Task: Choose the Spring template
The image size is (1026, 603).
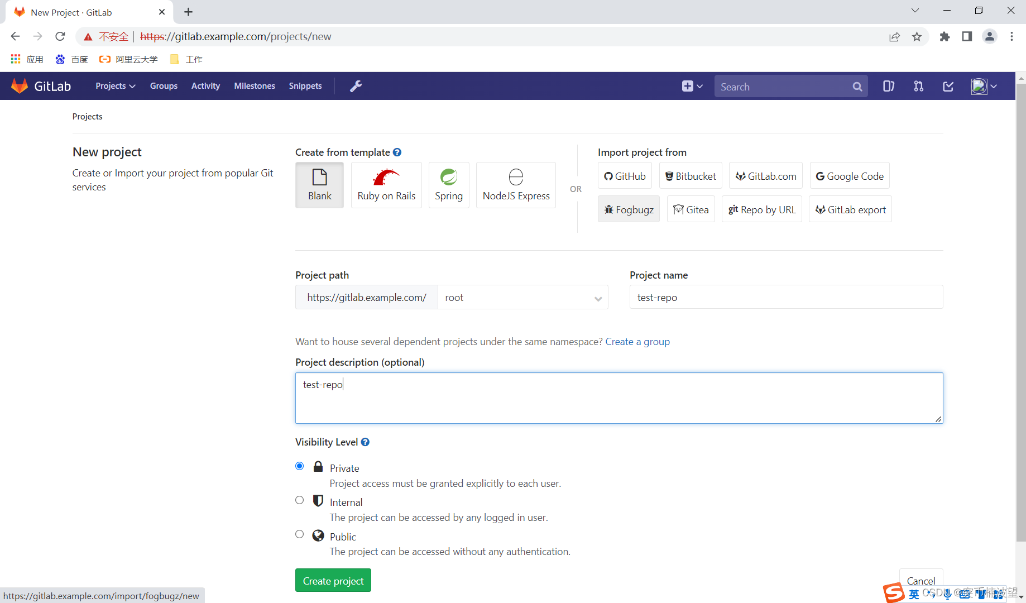Action: pyautogui.click(x=449, y=185)
